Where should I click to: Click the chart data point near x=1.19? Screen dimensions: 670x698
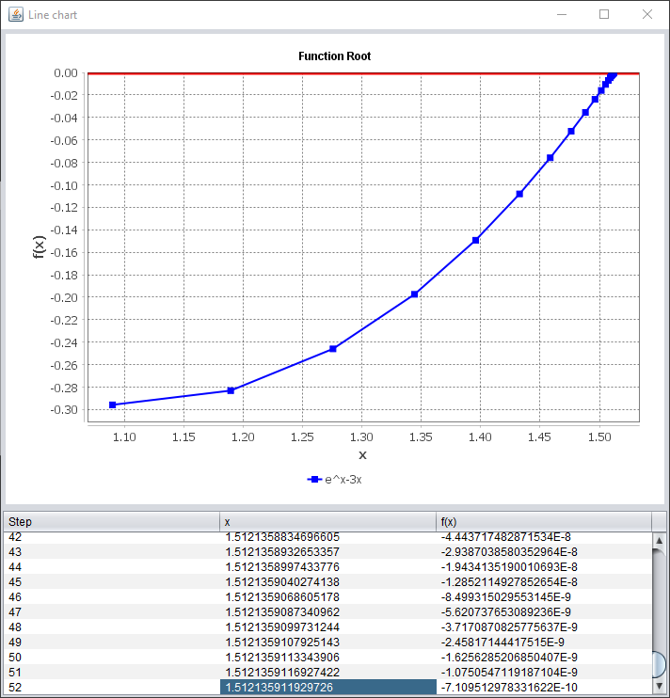click(x=231, y=390)
